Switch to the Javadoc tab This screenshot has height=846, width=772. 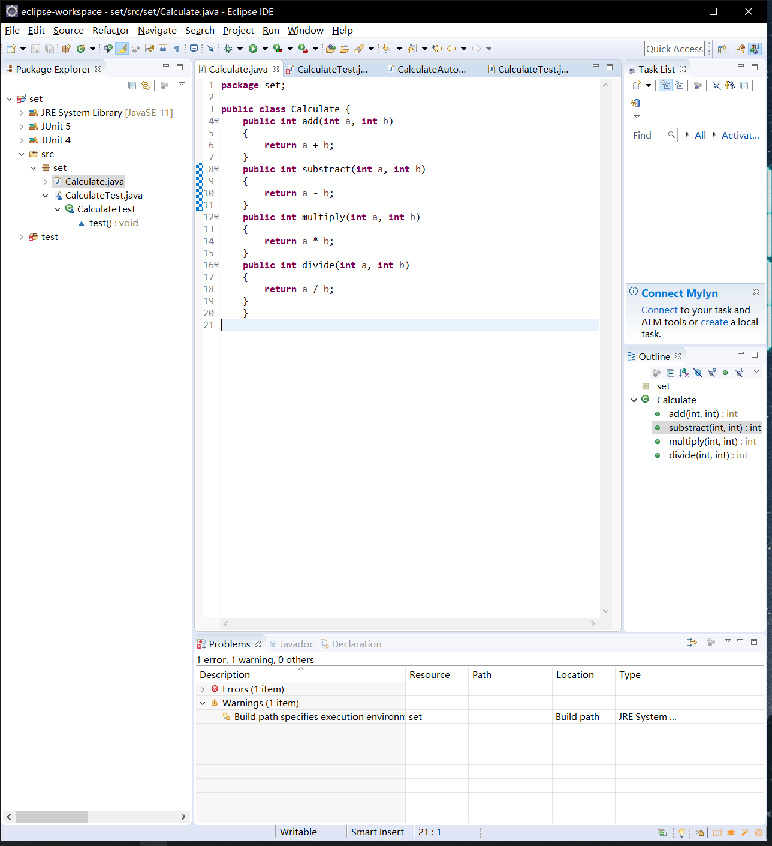click(x=291, y=644)
